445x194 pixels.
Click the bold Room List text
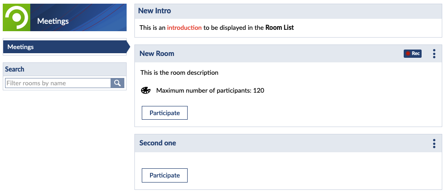point(279,28)
